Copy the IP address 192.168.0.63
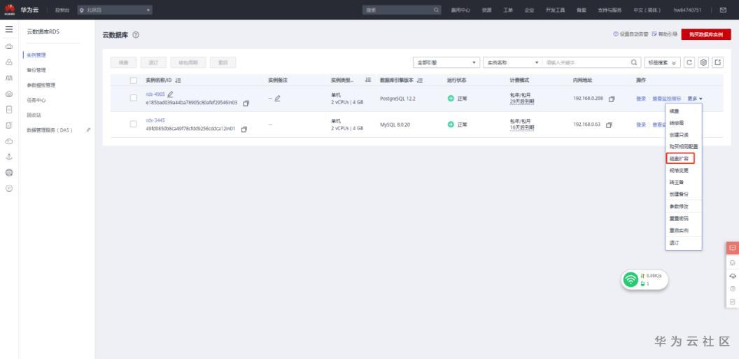Screen dimensions: 739x359 (x=609, y=125)
